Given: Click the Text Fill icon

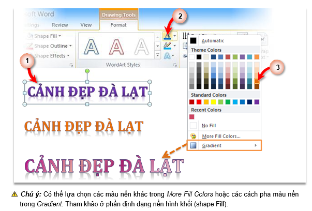Looking at the screenshot, I should (168, 36).
